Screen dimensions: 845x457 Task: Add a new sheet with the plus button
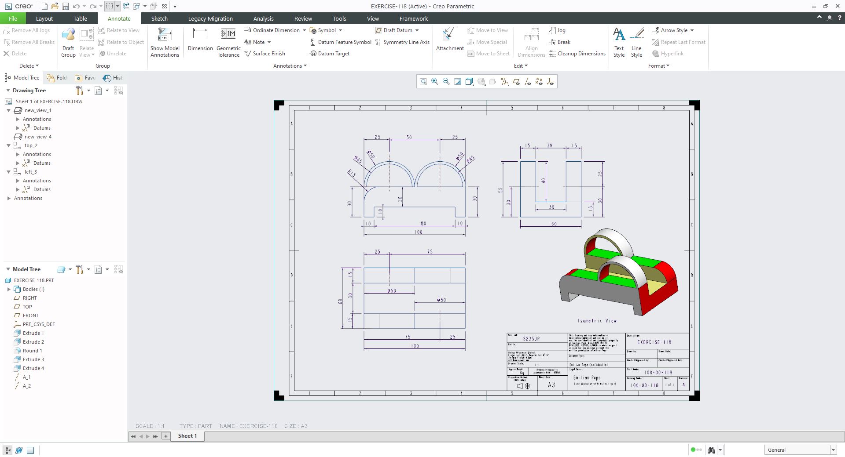coord(166,436)
